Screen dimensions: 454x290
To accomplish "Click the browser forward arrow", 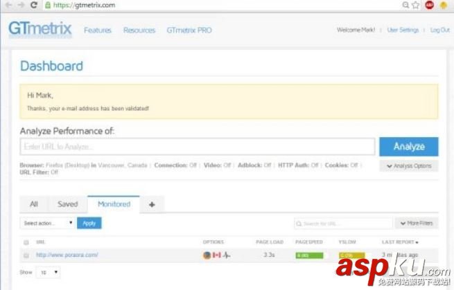I will [21, 5].
